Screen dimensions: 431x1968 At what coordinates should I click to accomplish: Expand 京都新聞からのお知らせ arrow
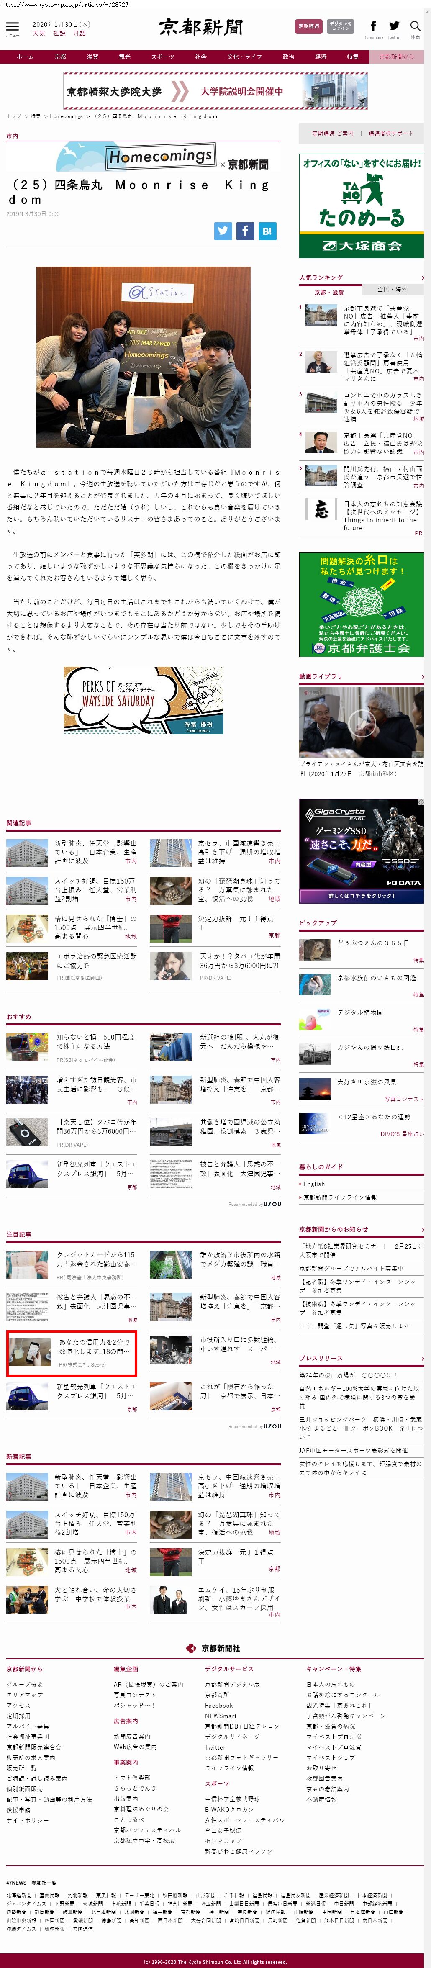pos(421,1229)
